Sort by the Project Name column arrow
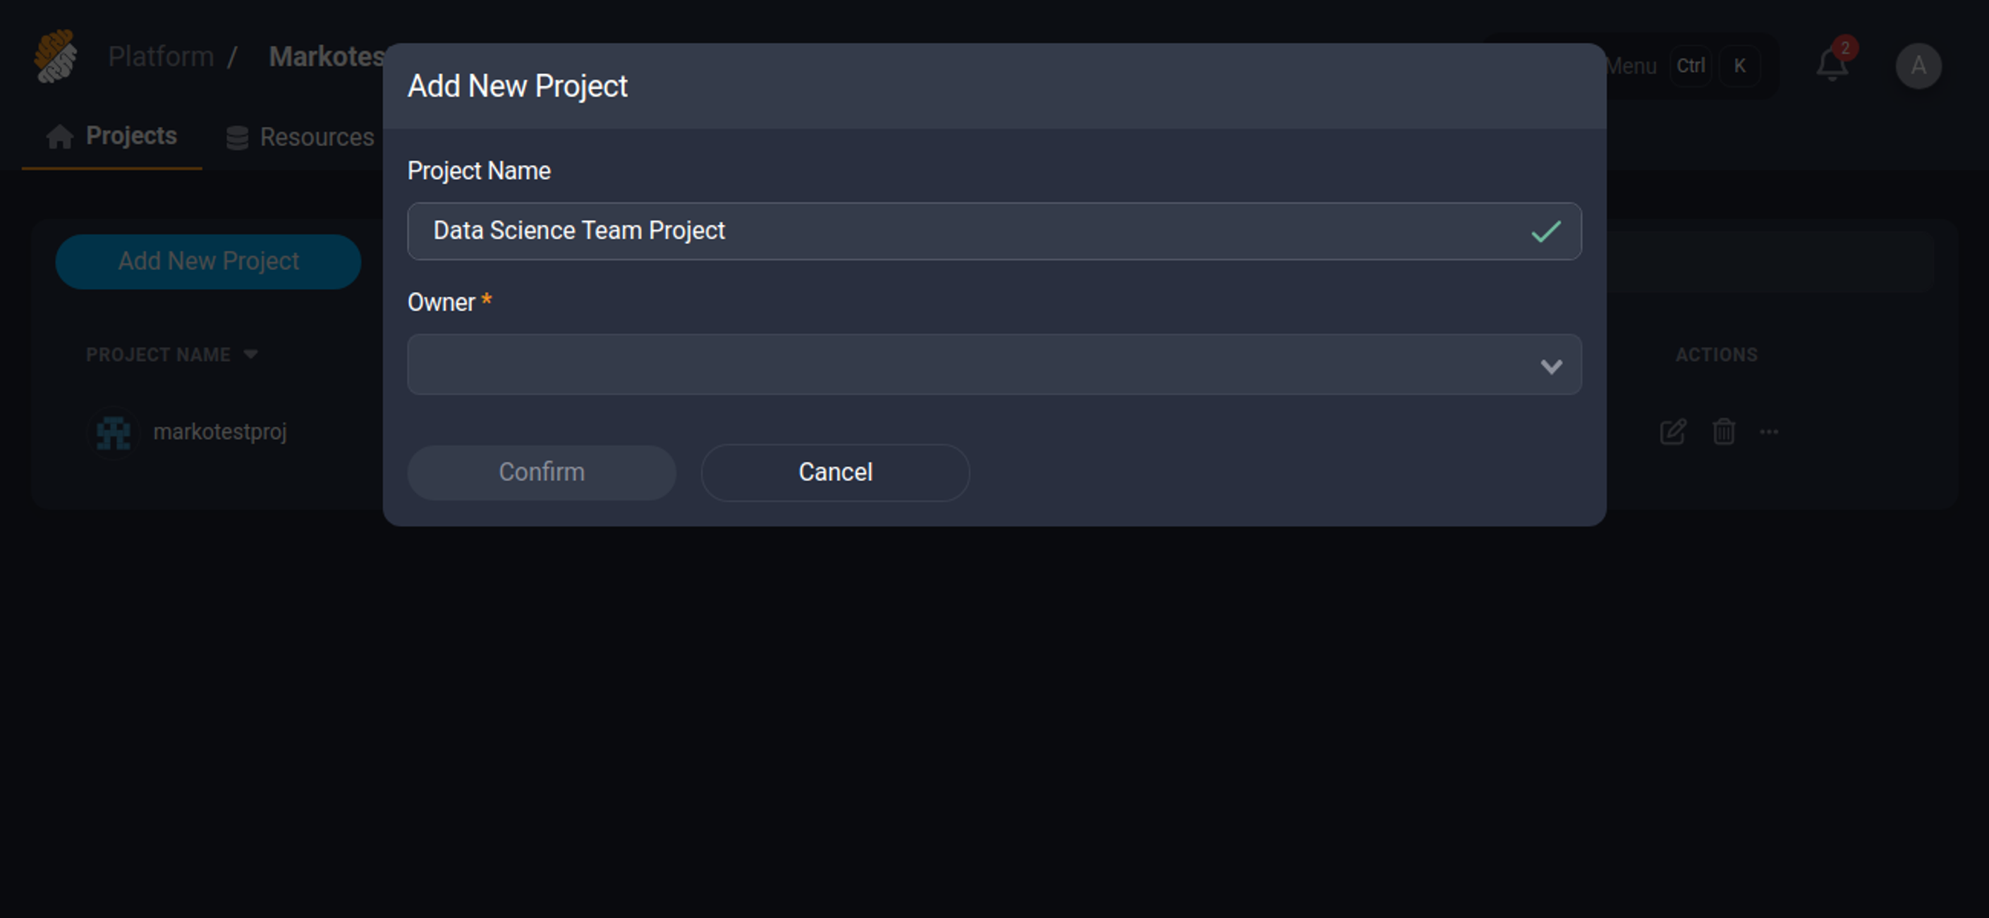The height and width of the screenshot is (918, 1989). 250,355
